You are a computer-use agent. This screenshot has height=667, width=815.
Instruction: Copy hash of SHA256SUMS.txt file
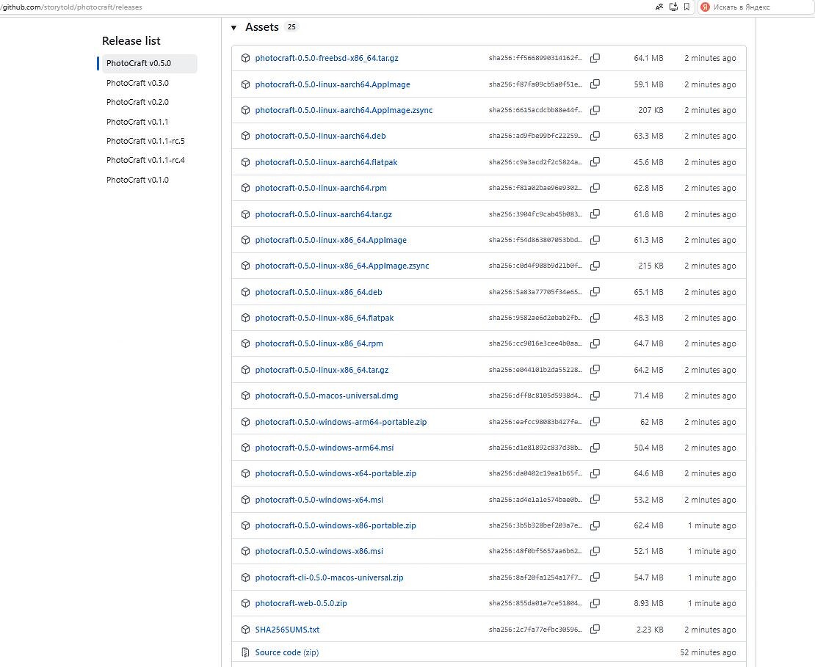[595, 630]
